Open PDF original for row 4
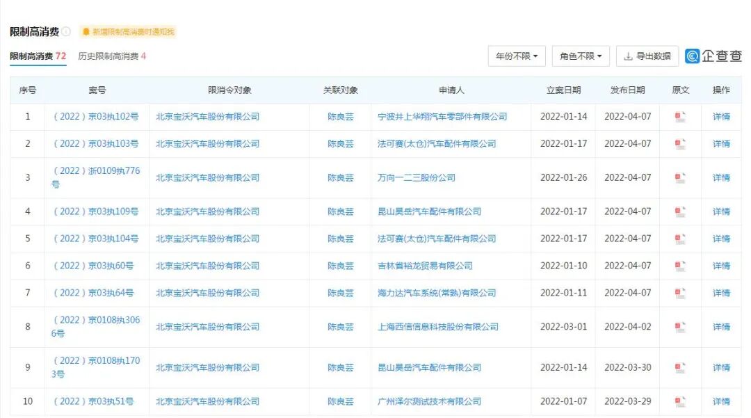Image resolution: width=751 pixels, height=418 pixels. pos(680,211)
